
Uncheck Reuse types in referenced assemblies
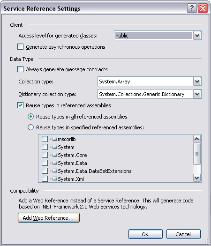pyautogui.click(x=21, y=105)
